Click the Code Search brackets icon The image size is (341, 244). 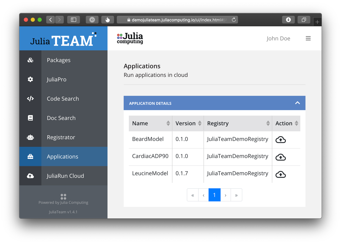click(30, 99)
